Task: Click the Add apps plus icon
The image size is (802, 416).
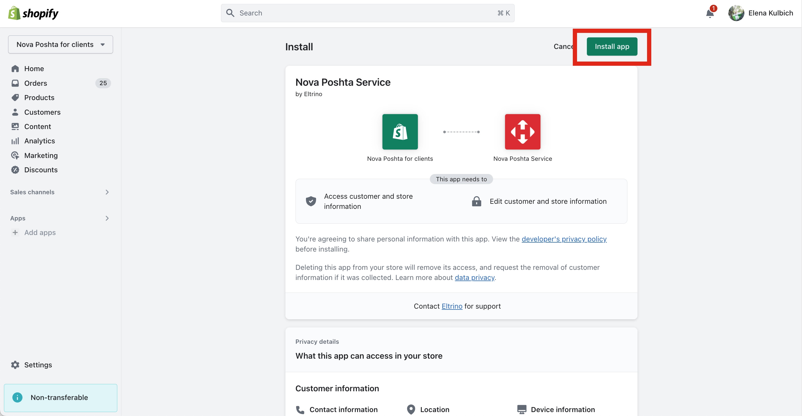Action: [x=15, y=232]
